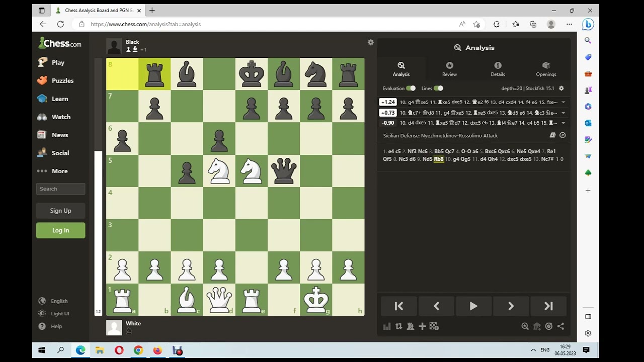Switch to the Openings tab

pos(546,69)
